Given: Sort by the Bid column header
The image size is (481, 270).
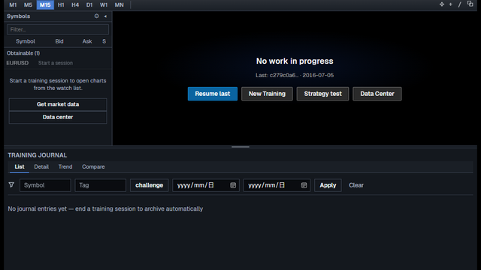Looking at the screenshot, I should 59,41.
